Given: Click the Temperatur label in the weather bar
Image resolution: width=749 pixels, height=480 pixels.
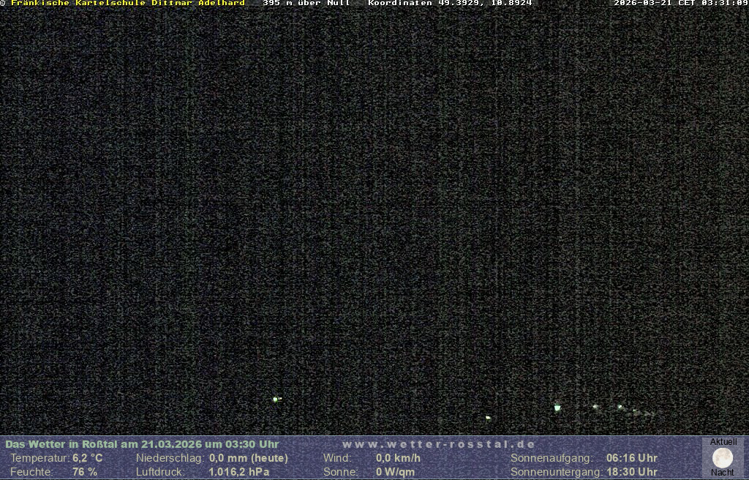Looking at the screenshot, I should [39, 458].
